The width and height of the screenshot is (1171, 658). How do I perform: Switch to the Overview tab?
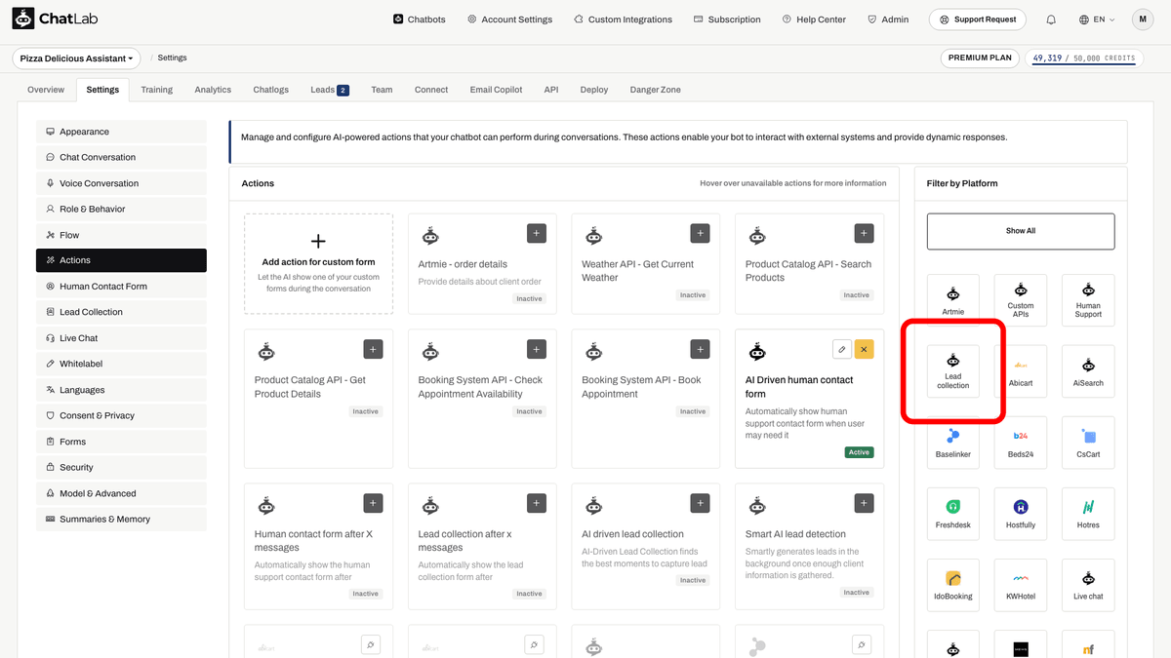pos(46,90)
